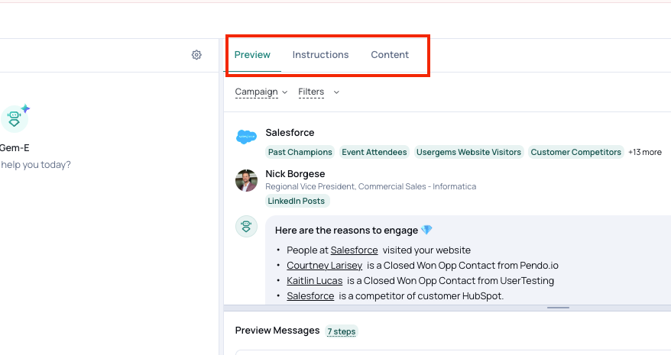Open the Kaitlin Lucas link
The height and width of the screenshot is (355, 671).
[315, 281]
